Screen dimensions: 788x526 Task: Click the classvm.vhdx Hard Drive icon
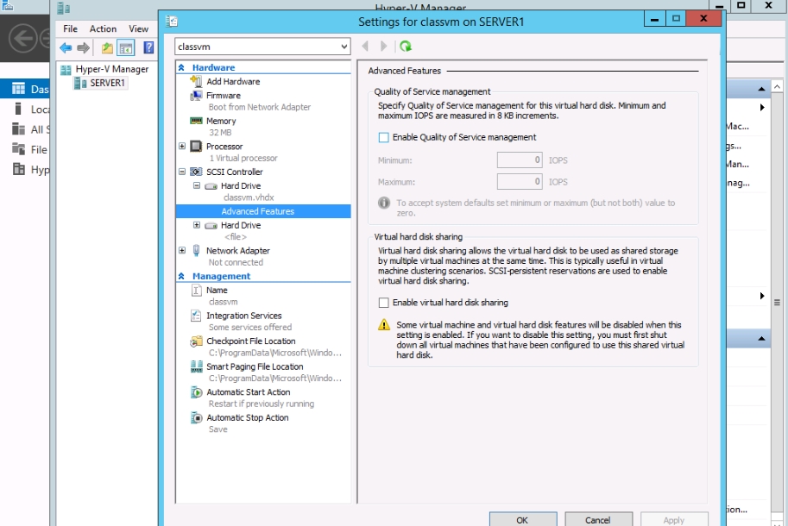(211, 185)
